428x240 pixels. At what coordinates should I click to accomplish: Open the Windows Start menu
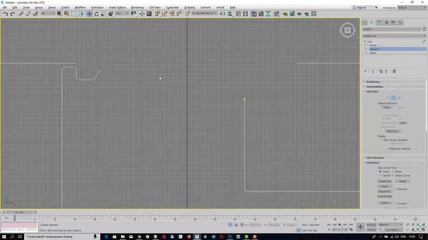pyautogui.click(x=4, y=237)
